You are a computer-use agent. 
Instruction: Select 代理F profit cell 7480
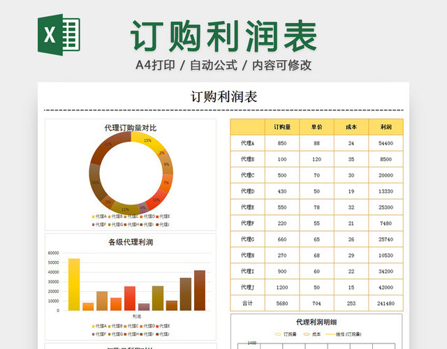(x=386, y=223)
